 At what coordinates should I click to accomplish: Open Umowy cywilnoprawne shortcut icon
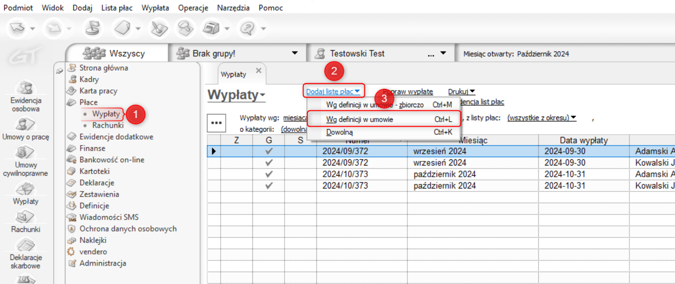coord(26,153)
